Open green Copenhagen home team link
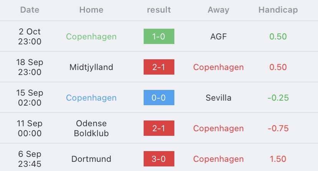This screenshot has width=318, height=171. [x=91, y=37]
